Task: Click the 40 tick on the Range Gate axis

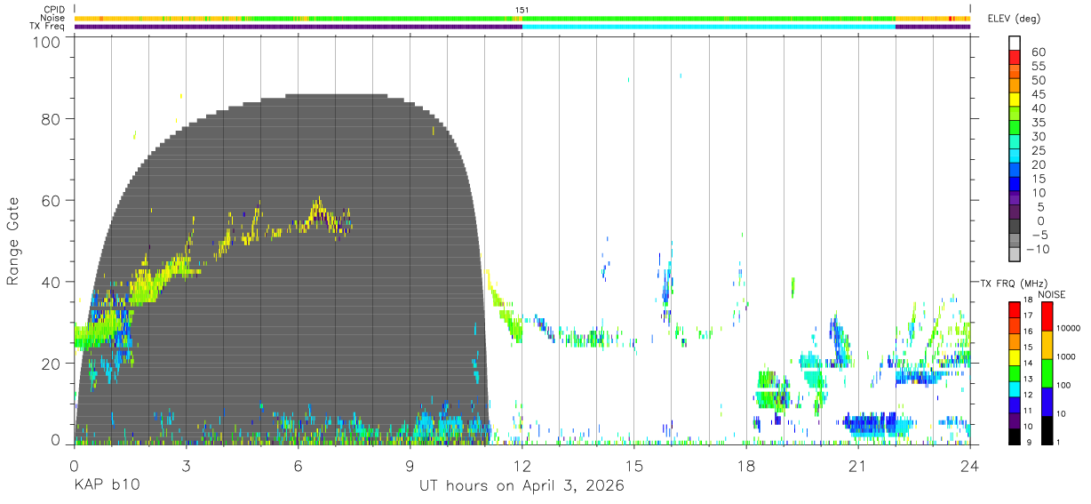Action: pos(52,282)
